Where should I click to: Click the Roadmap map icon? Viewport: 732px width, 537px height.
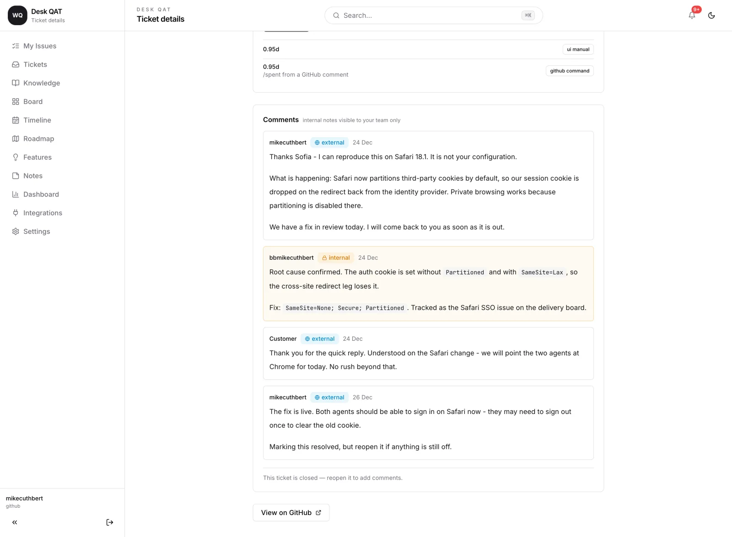click(16, 139)
